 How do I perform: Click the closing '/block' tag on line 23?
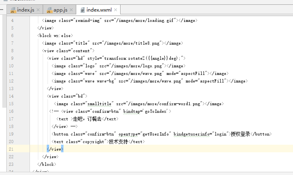point(47,164)
